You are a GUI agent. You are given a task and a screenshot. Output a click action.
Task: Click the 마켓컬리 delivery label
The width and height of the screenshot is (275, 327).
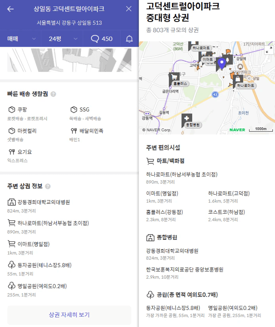coord(27,131)
